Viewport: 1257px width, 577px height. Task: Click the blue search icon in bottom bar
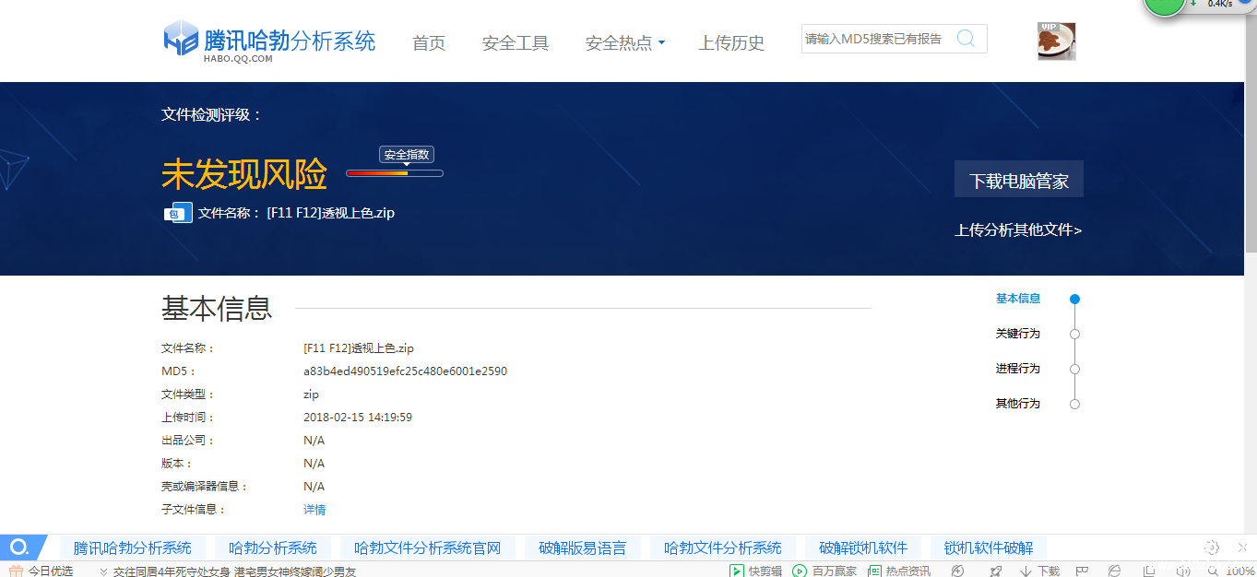click(x=20, y=548)
